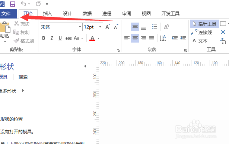Screen dimensions: 229x144
Task: Click the text direction icon
Action: [163, 38]
